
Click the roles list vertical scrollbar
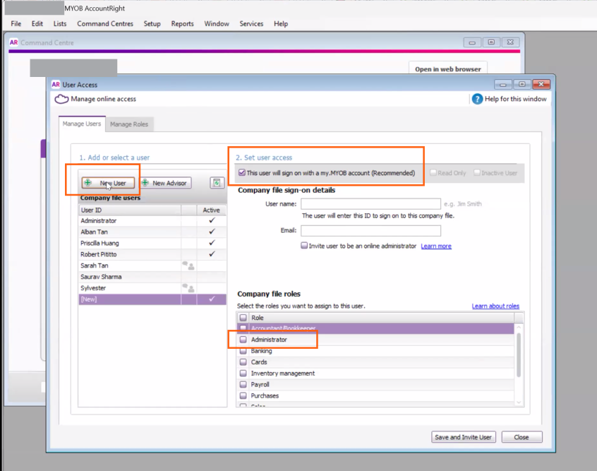coord(519,354)
